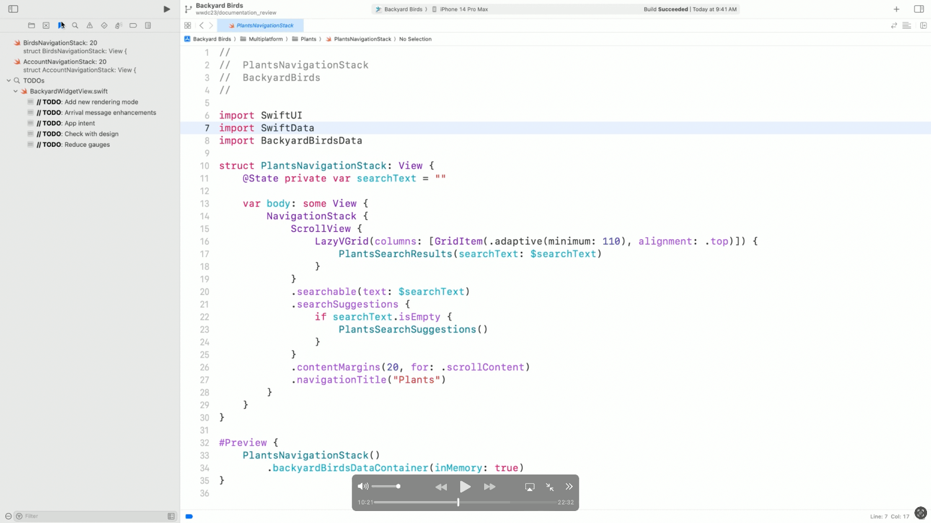
Task: Select TODO: App intent
Action: tap(90, 123)
